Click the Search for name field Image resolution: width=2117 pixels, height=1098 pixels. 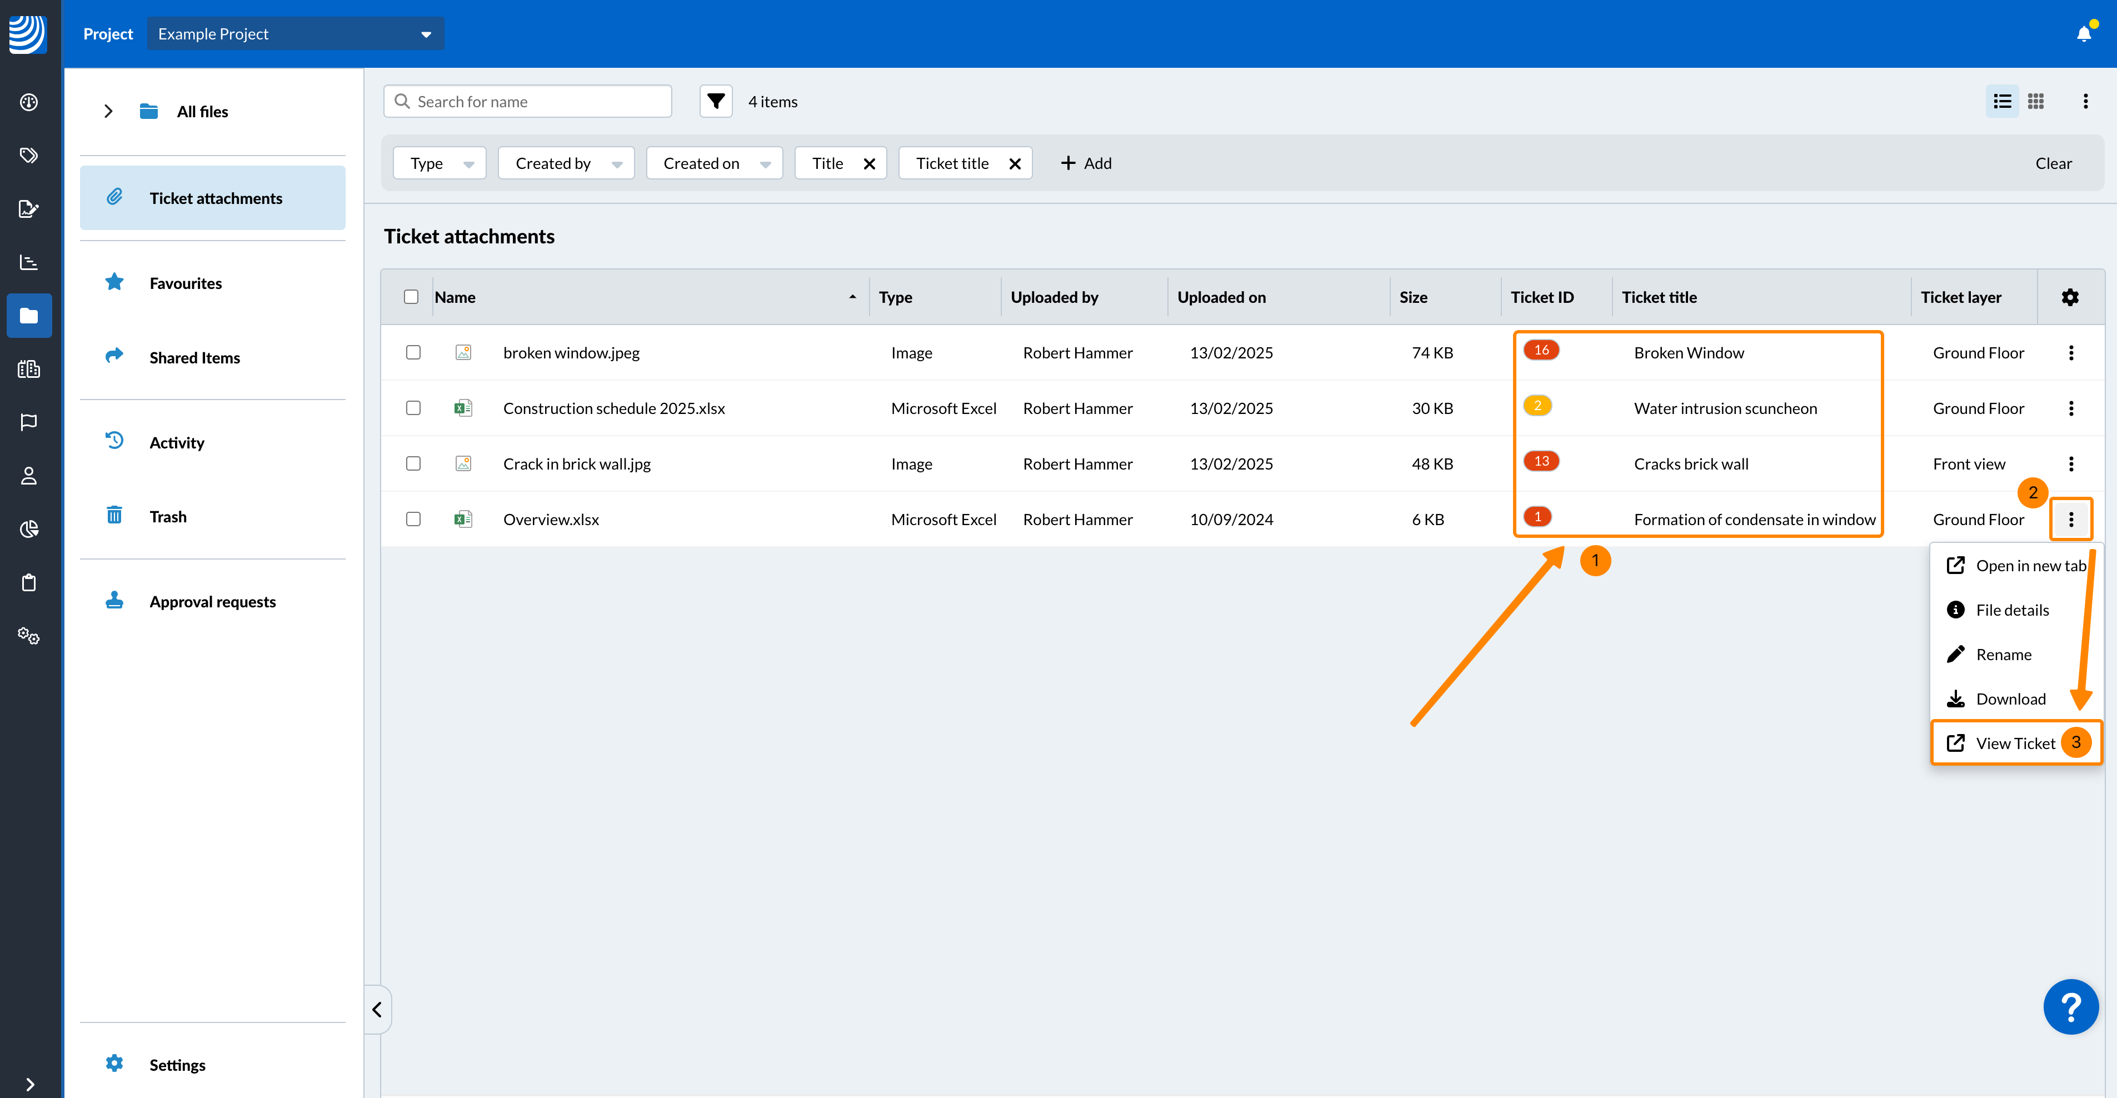(x=528, y=101)
